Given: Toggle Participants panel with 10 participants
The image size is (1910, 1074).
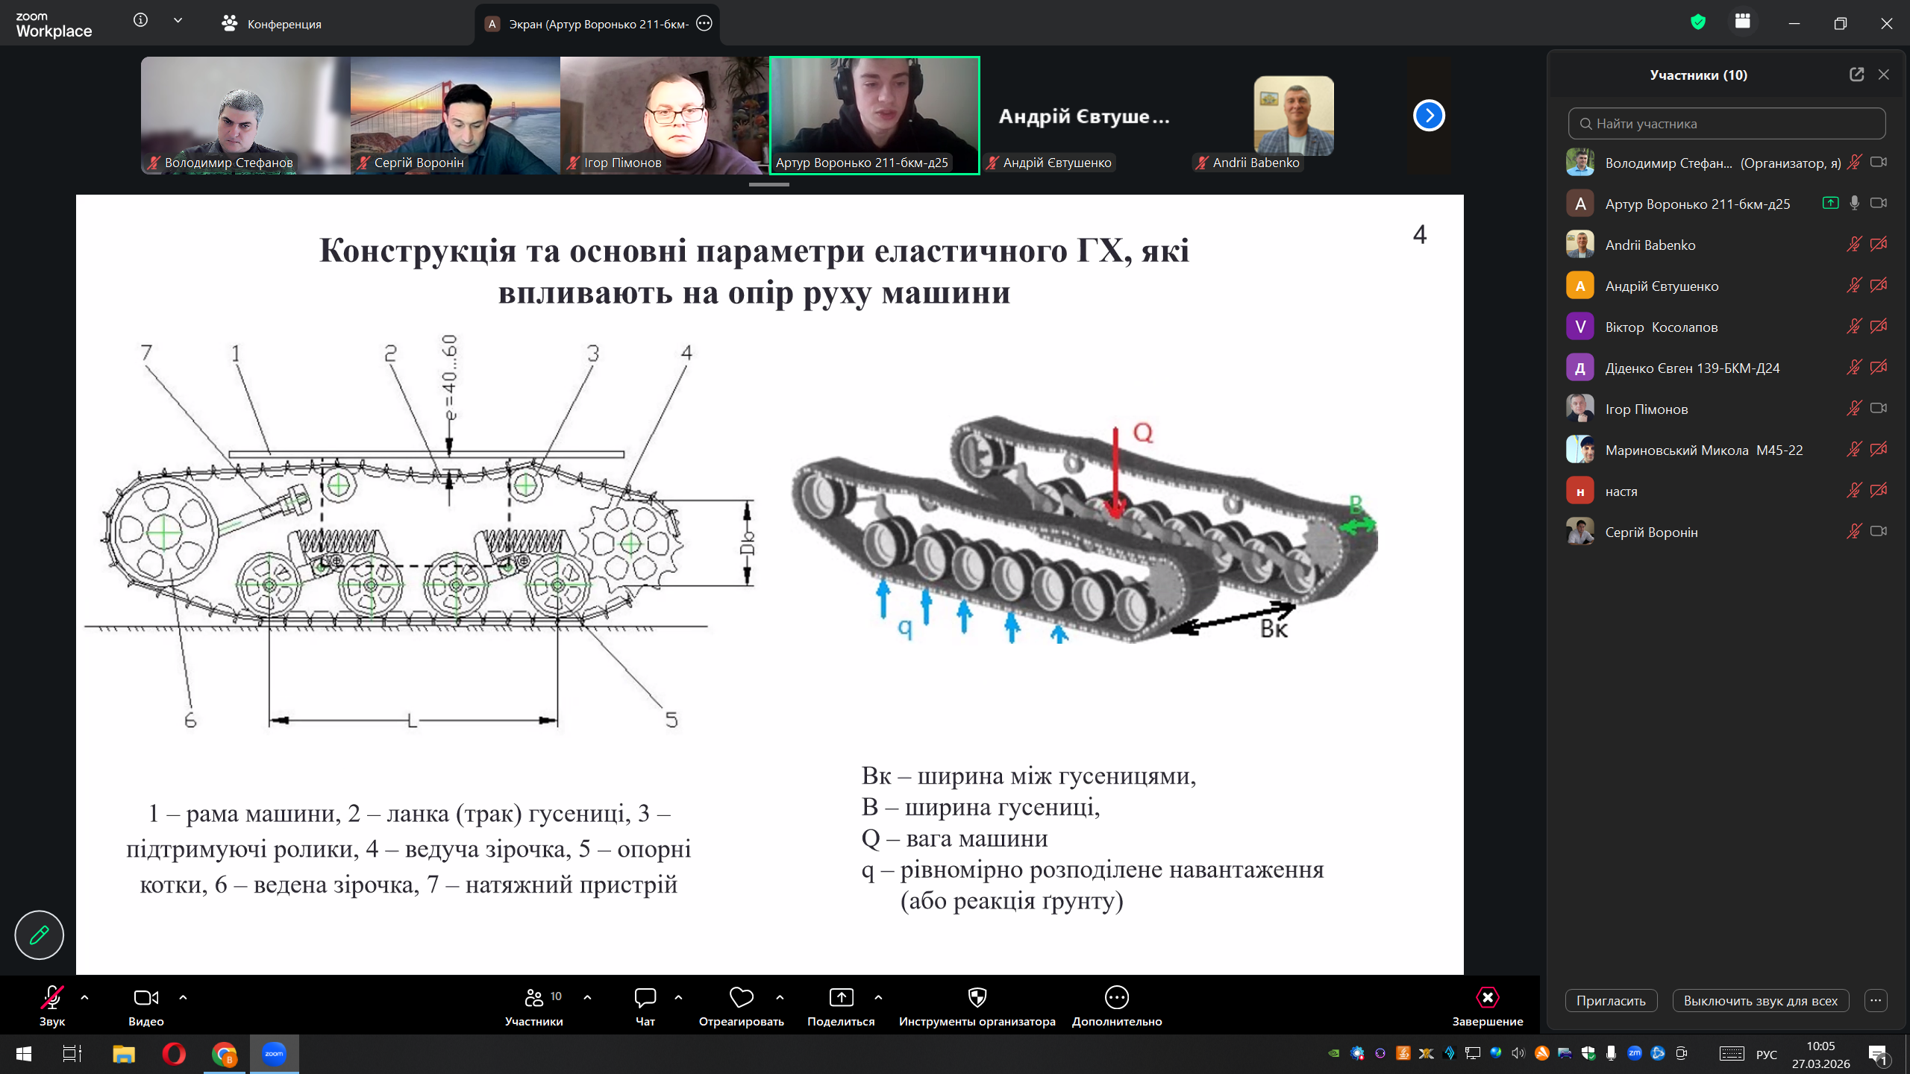Looking at the screenshot, I should pos(534,1005).
